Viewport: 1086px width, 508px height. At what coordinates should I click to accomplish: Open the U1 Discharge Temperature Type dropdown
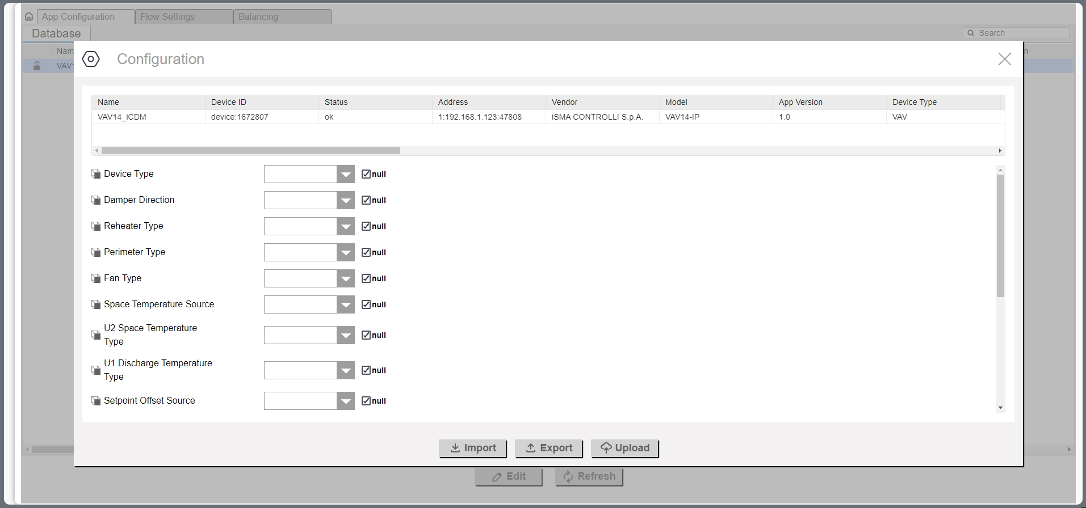[345, 370]
